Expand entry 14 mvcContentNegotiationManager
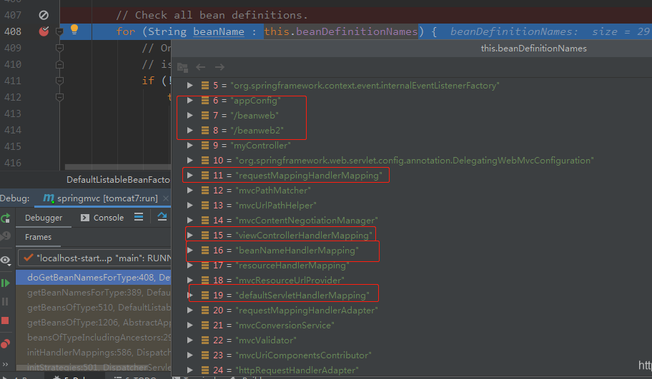Image resolution: width=652 pixels, height=379 pixels. click(190, 220)
